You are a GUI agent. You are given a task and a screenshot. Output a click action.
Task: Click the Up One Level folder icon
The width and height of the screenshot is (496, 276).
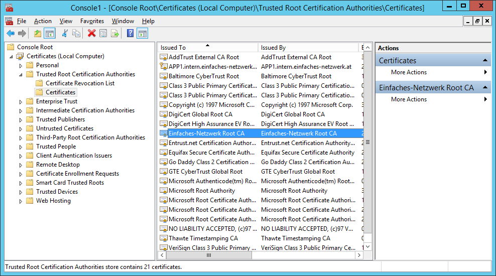38,34
